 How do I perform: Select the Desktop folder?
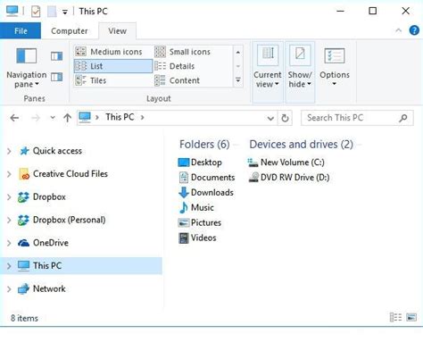click(x=200, y=163)
